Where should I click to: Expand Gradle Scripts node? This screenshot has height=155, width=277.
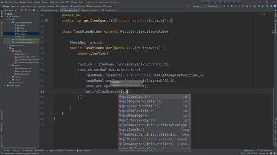point(5,85)
